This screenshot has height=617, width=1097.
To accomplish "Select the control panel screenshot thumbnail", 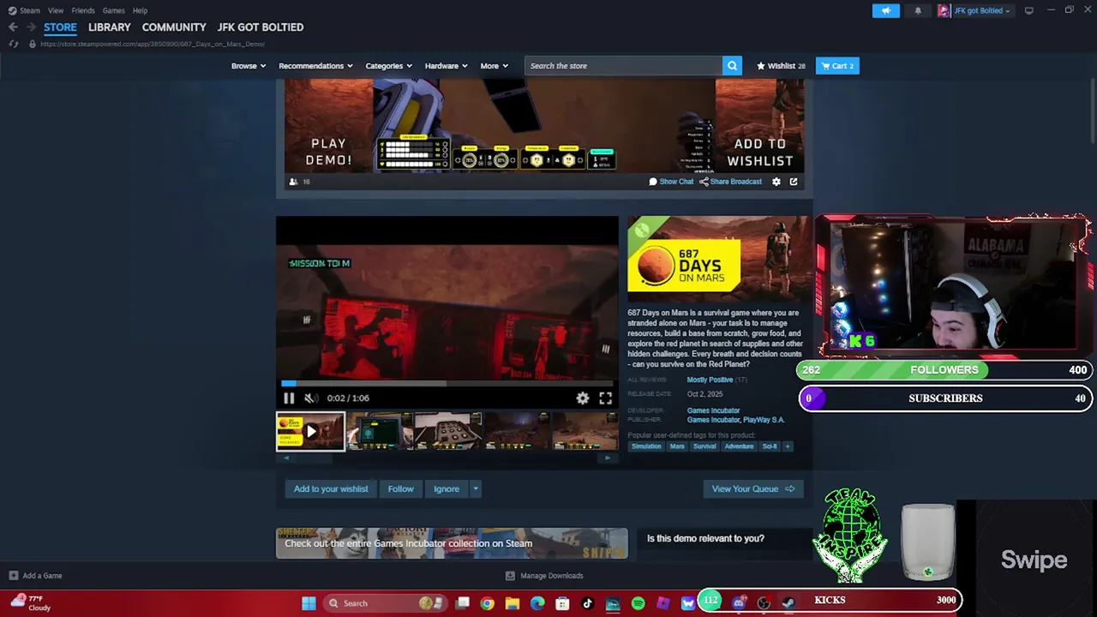I will tap(448, 431).
